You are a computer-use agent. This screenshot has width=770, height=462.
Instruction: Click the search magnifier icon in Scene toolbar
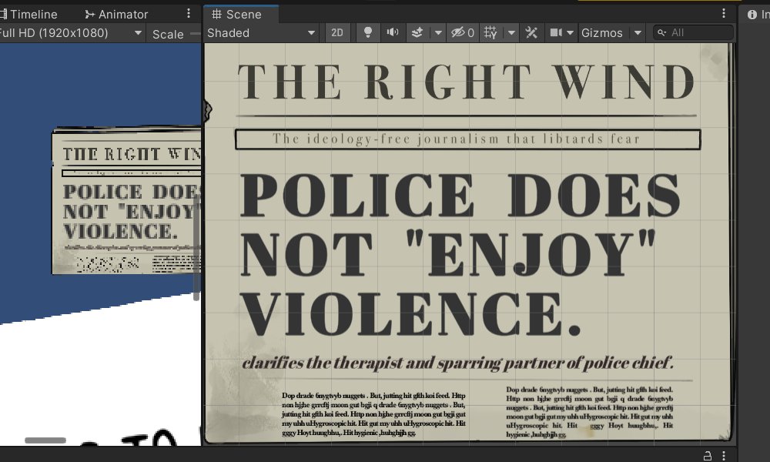[662, 33]
